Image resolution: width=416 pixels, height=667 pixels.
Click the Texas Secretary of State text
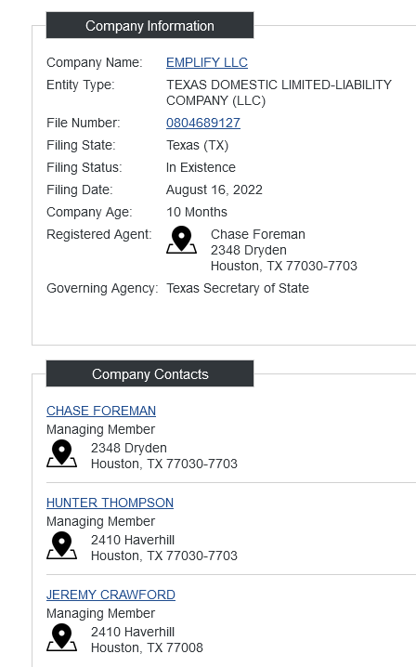[x=238, y=288]
